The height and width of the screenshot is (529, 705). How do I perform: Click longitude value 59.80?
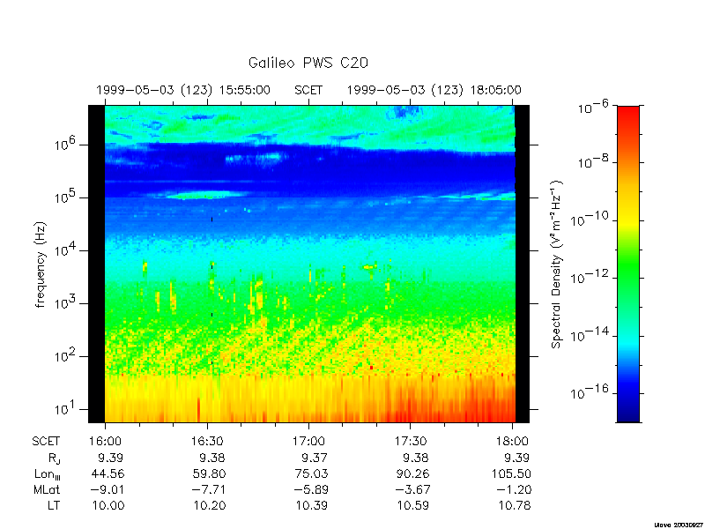(x=209, y=473)
